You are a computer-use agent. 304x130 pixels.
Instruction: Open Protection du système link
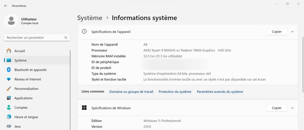pos(175,92)
